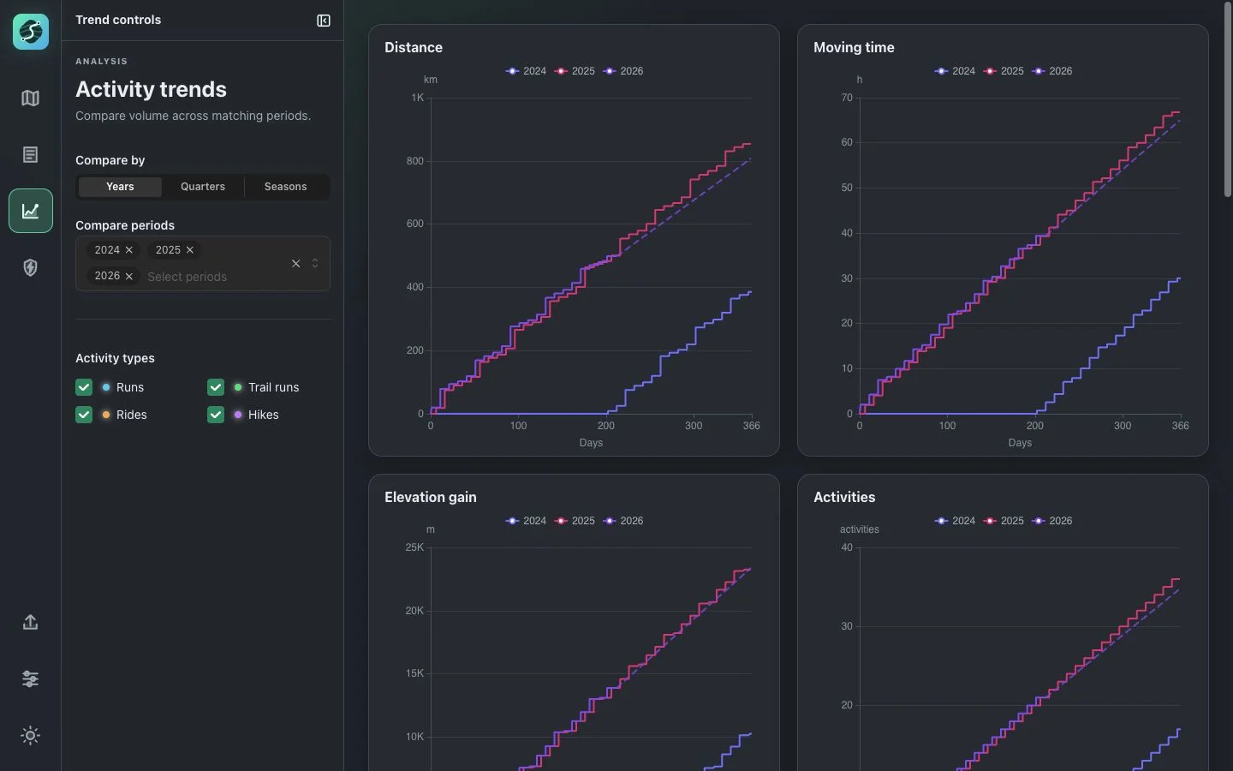1233x771 pixels.
Task: Click the Compare periods label
Action: click(125, 225)
